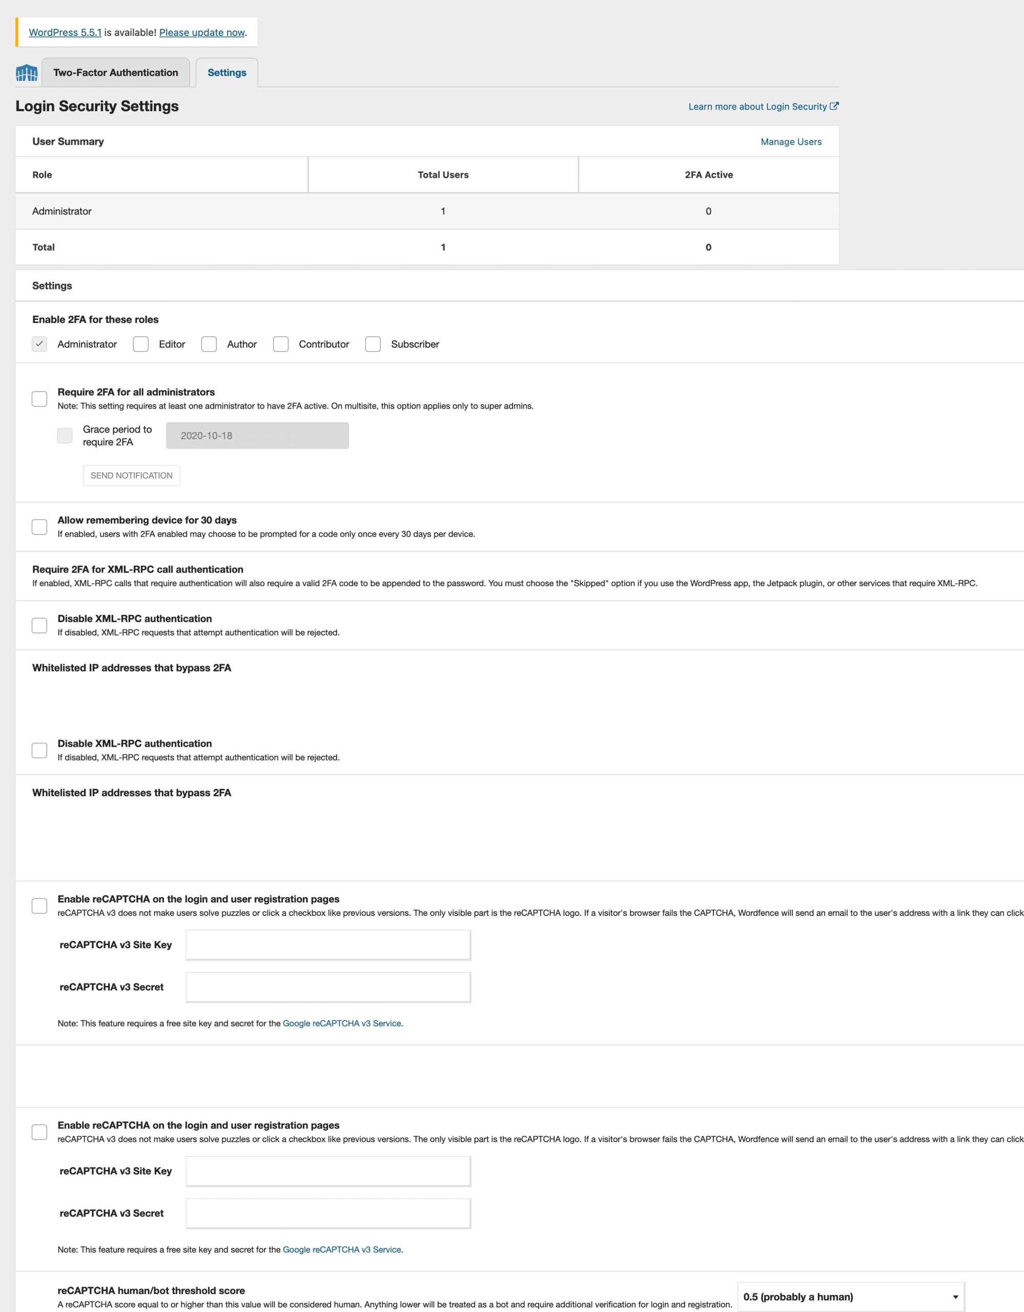The image size is (1024, 1312).
Task: Check the Author role checkbox
Action: tap(209, 344)
